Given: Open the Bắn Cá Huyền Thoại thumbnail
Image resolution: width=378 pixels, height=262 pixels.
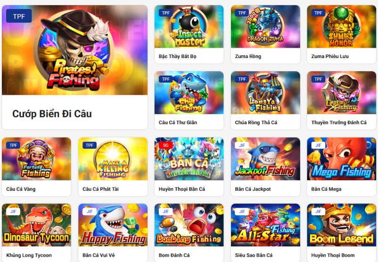Looking at the screenshot, I should pos(189,159).
